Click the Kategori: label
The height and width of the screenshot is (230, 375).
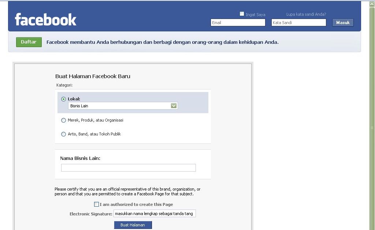[x=64, y=85]
